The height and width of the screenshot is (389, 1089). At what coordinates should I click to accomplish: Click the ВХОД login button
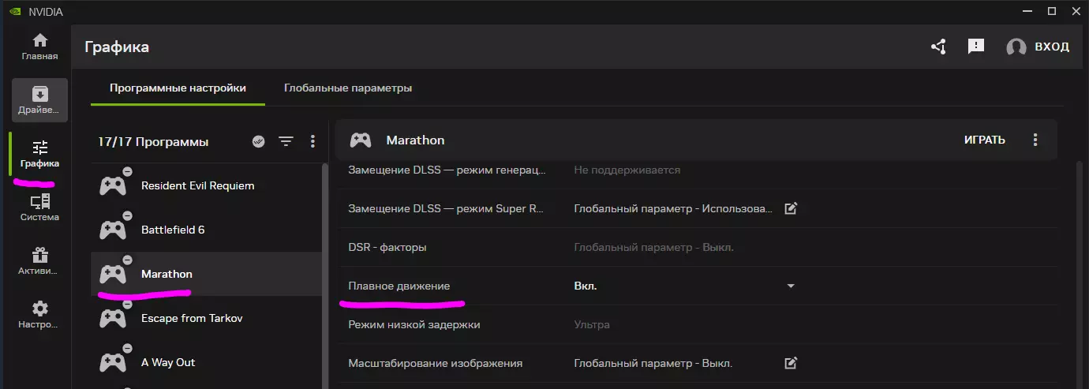pyautogui.click(x=1052, y=47)
